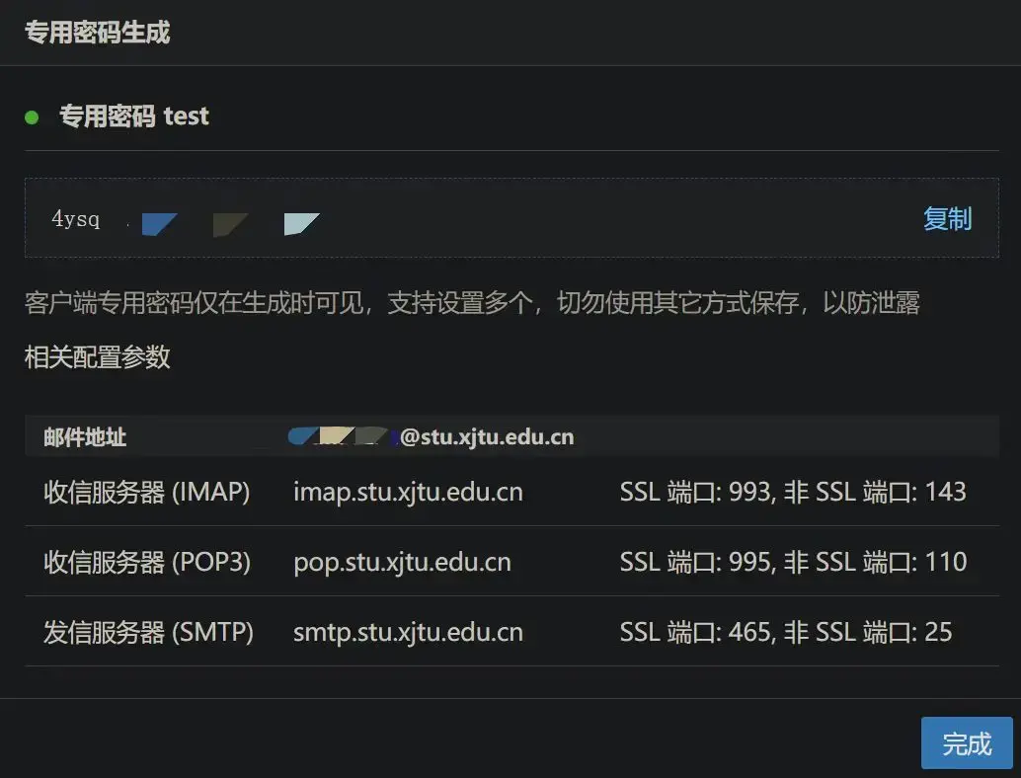Click the green status dot
The height and width of the screenshot is (778, 1021).
coord(32,117)
